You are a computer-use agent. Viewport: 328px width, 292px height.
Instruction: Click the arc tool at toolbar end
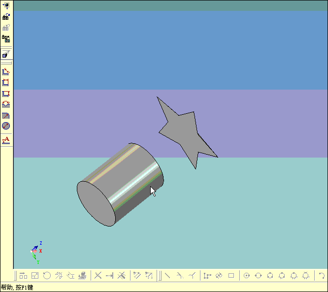(x=322, y=276)
